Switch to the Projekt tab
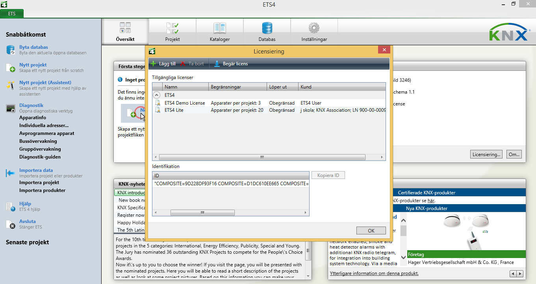 (172, 31)
